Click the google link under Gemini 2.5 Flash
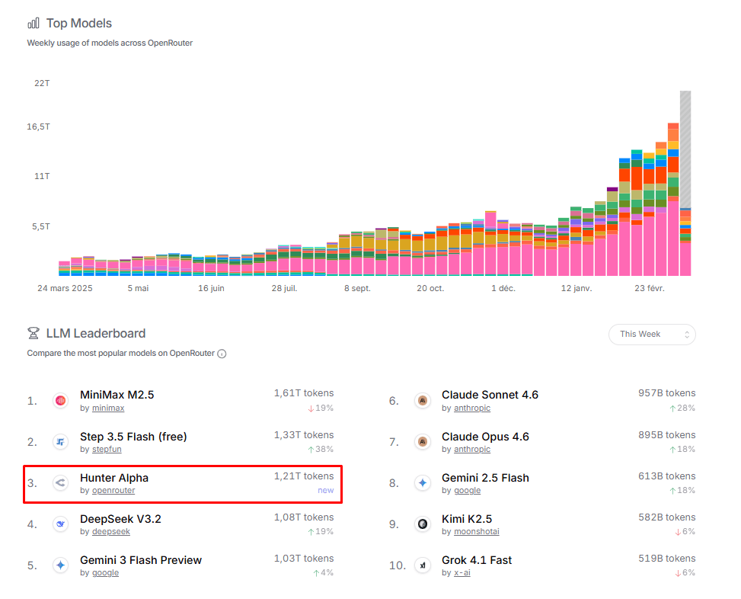 tap(467, 490)
